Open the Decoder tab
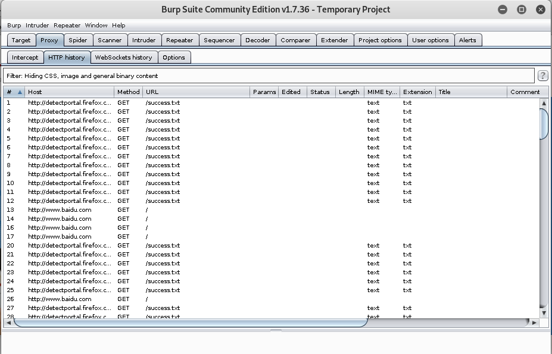This screenshot has width=552, height=354. tap(258, 40)
